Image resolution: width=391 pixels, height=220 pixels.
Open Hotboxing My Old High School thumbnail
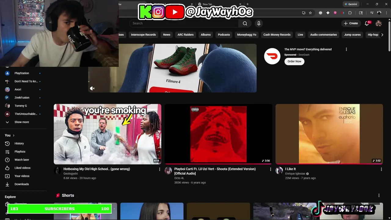click(x=108, y=134)
